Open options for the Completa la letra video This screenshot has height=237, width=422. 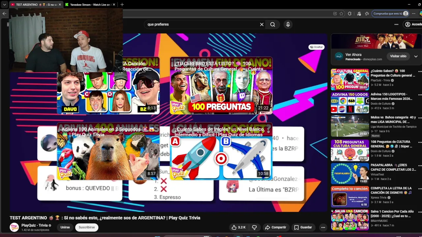click(x=420, y=189)
